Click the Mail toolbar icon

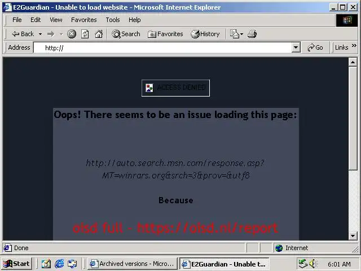pos(235,34)
